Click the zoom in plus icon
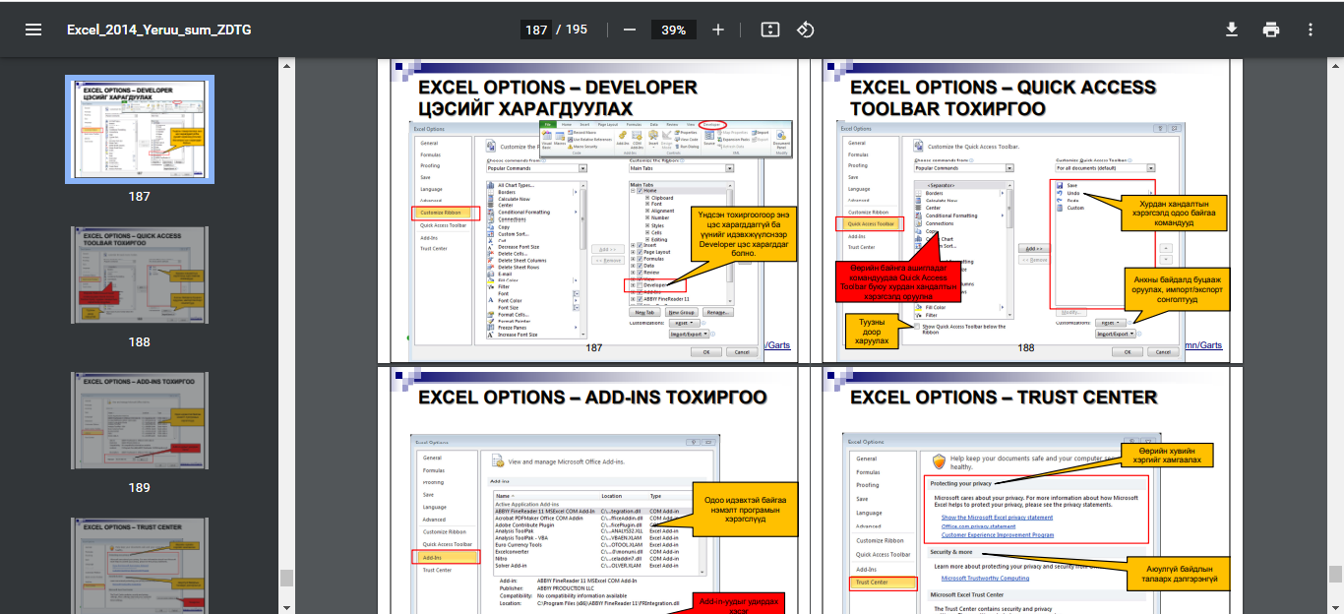This screenshot has width=1344, height=614. coord(718,30)
